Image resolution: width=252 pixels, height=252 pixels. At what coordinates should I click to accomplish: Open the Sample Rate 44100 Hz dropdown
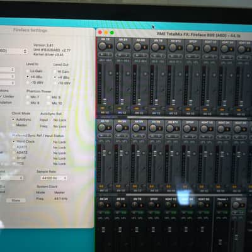click(x=54, y=178)
